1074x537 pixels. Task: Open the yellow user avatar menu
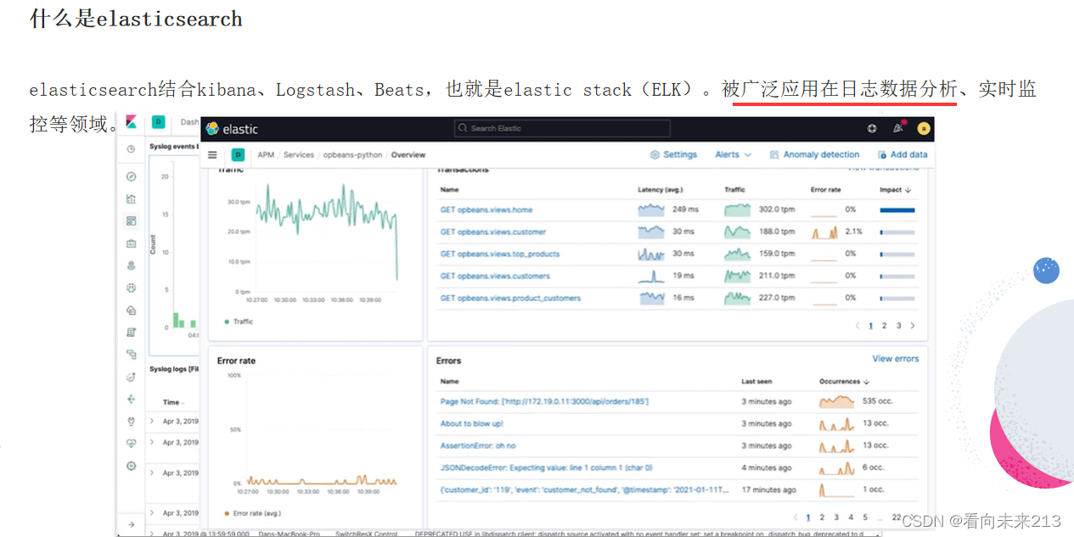coord(924,129)
